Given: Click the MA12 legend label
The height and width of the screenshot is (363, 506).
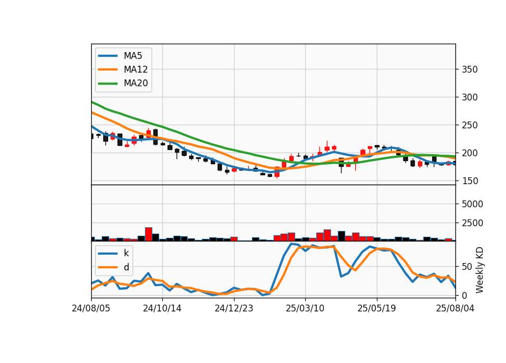Looking at the screenshot, I should pos(135,69).
